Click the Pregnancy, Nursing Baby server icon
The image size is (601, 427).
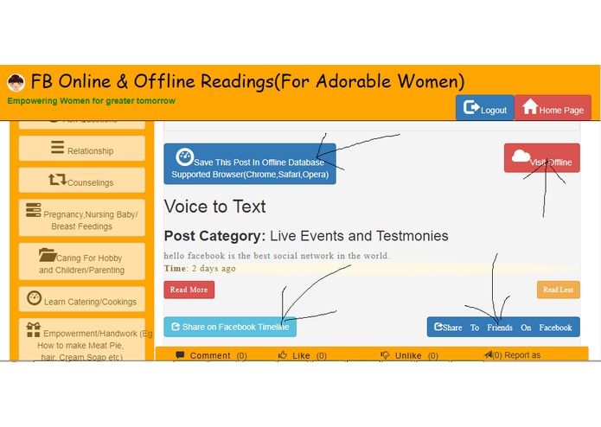point(34,210)
